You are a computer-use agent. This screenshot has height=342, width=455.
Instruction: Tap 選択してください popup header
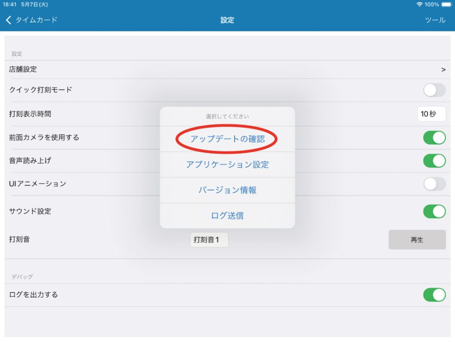point(227,117)
